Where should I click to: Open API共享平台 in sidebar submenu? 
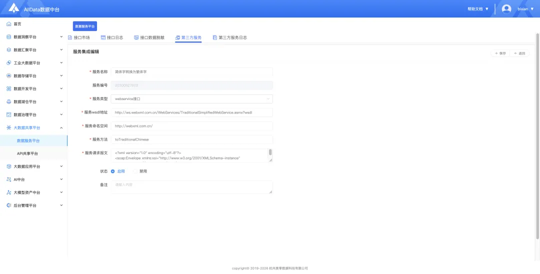[34, 153]
